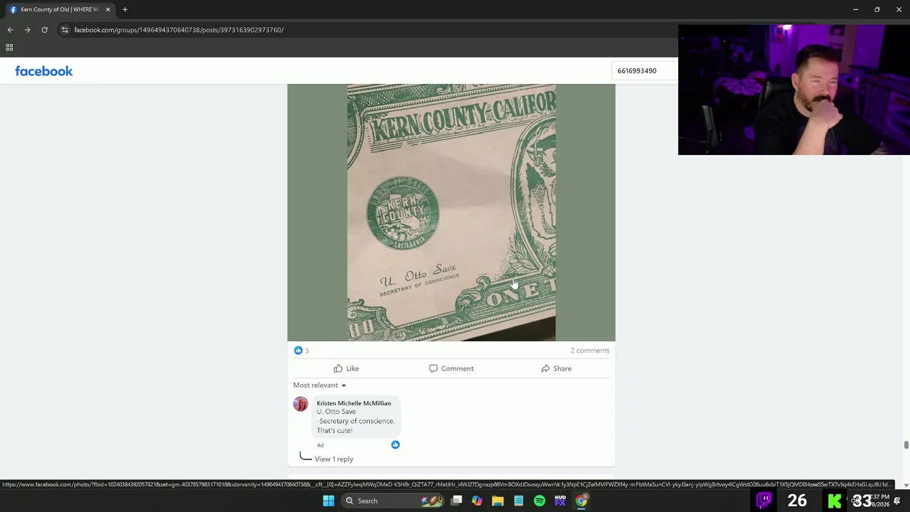Click the page vertical scrollbar thumb

pos(906,445)
